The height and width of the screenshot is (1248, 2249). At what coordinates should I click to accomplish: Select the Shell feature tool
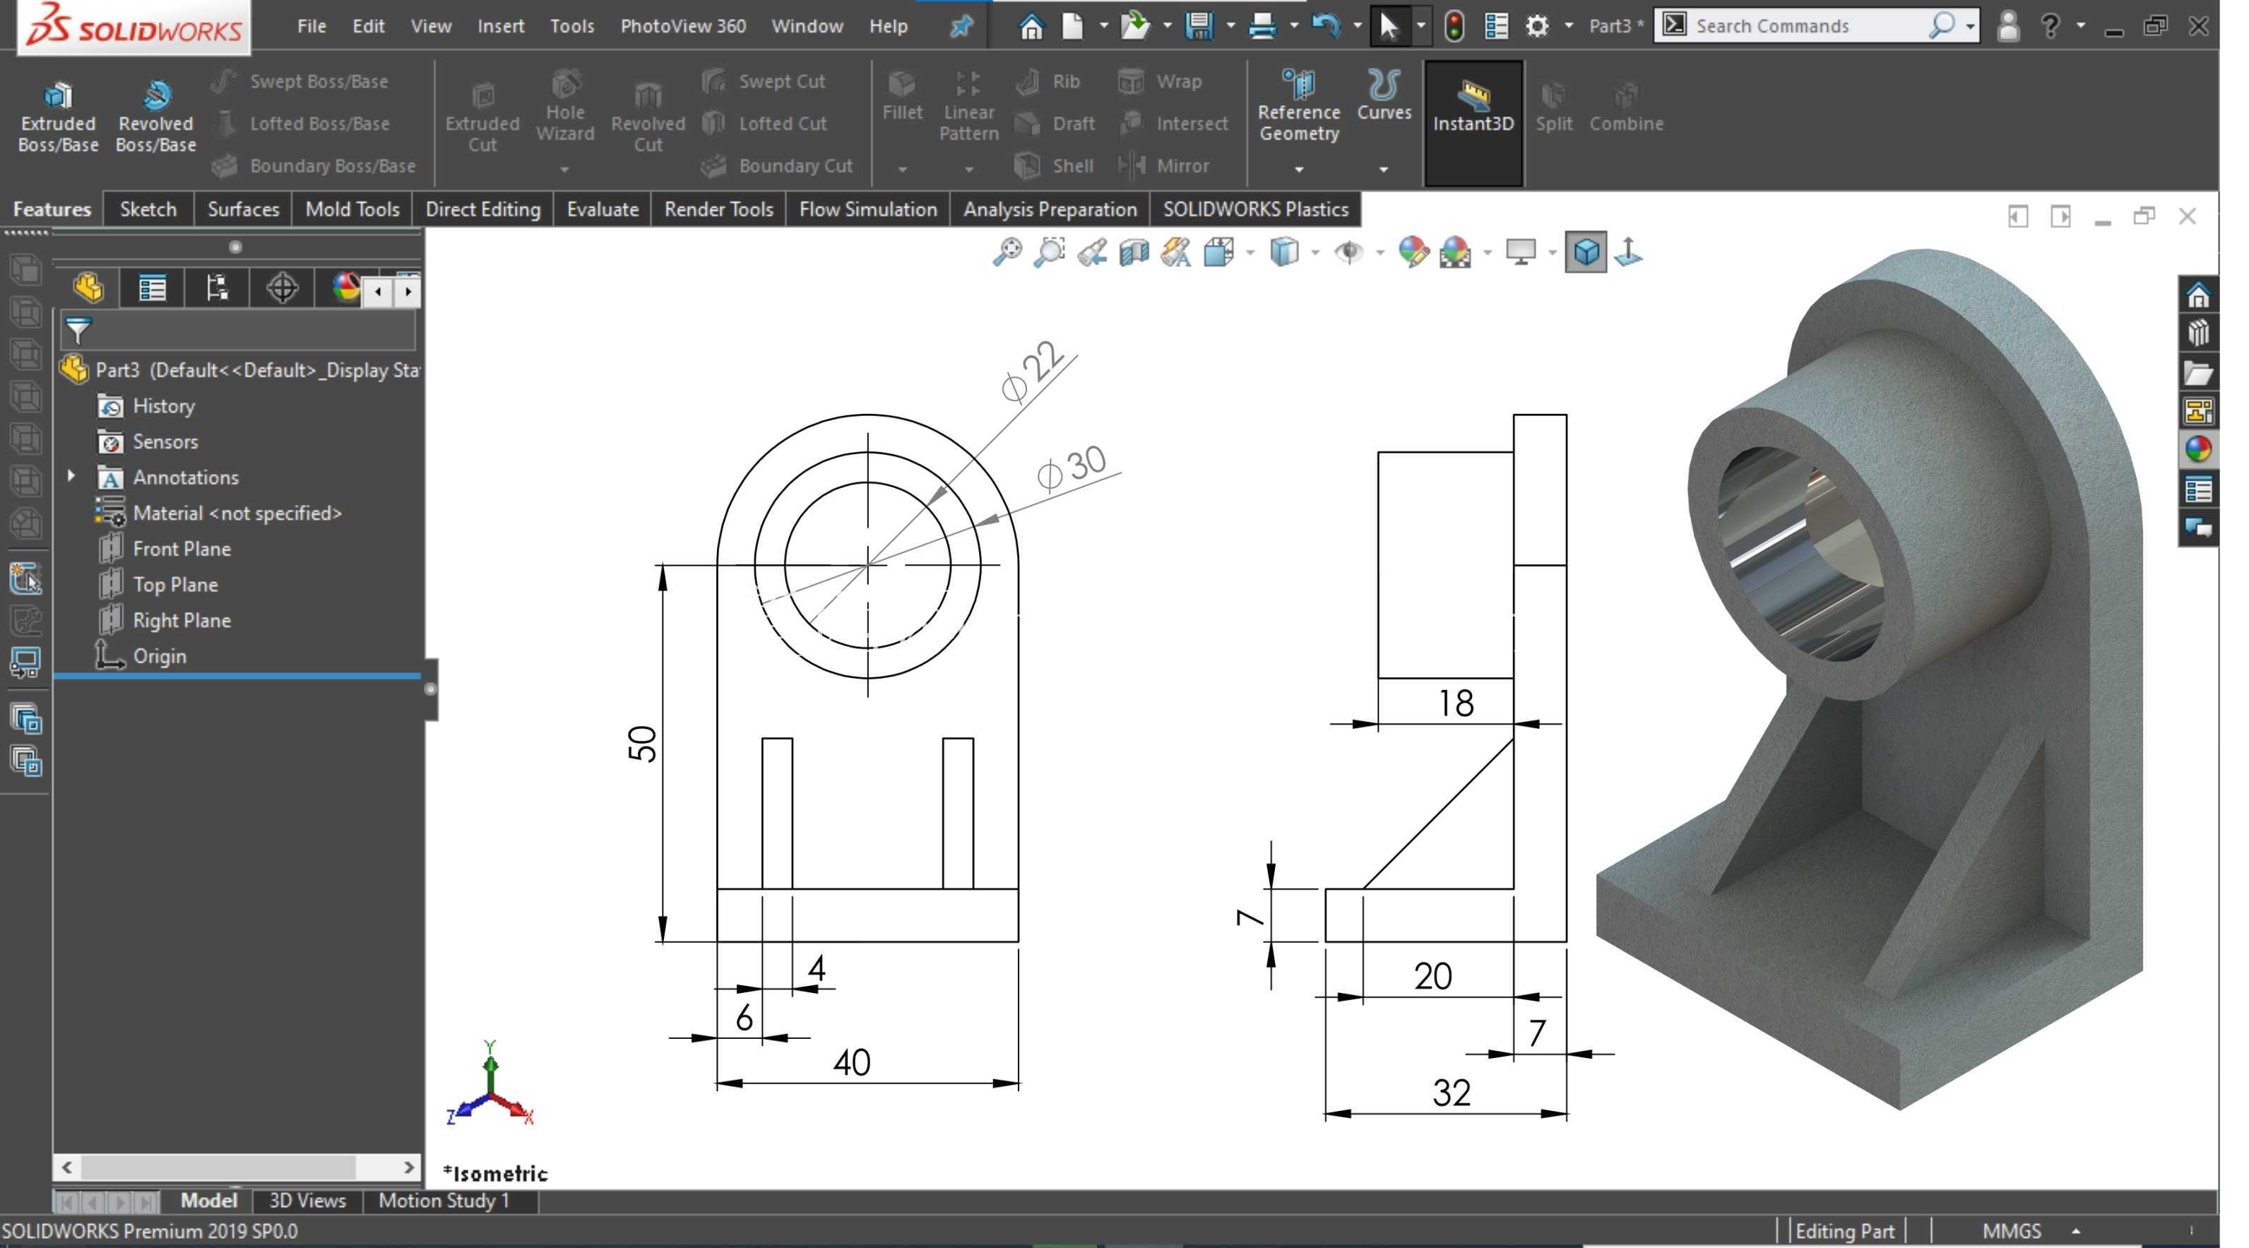(1054, 165)
